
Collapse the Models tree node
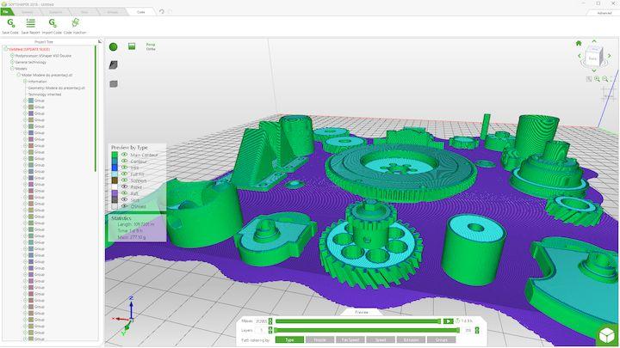point(12,69)
